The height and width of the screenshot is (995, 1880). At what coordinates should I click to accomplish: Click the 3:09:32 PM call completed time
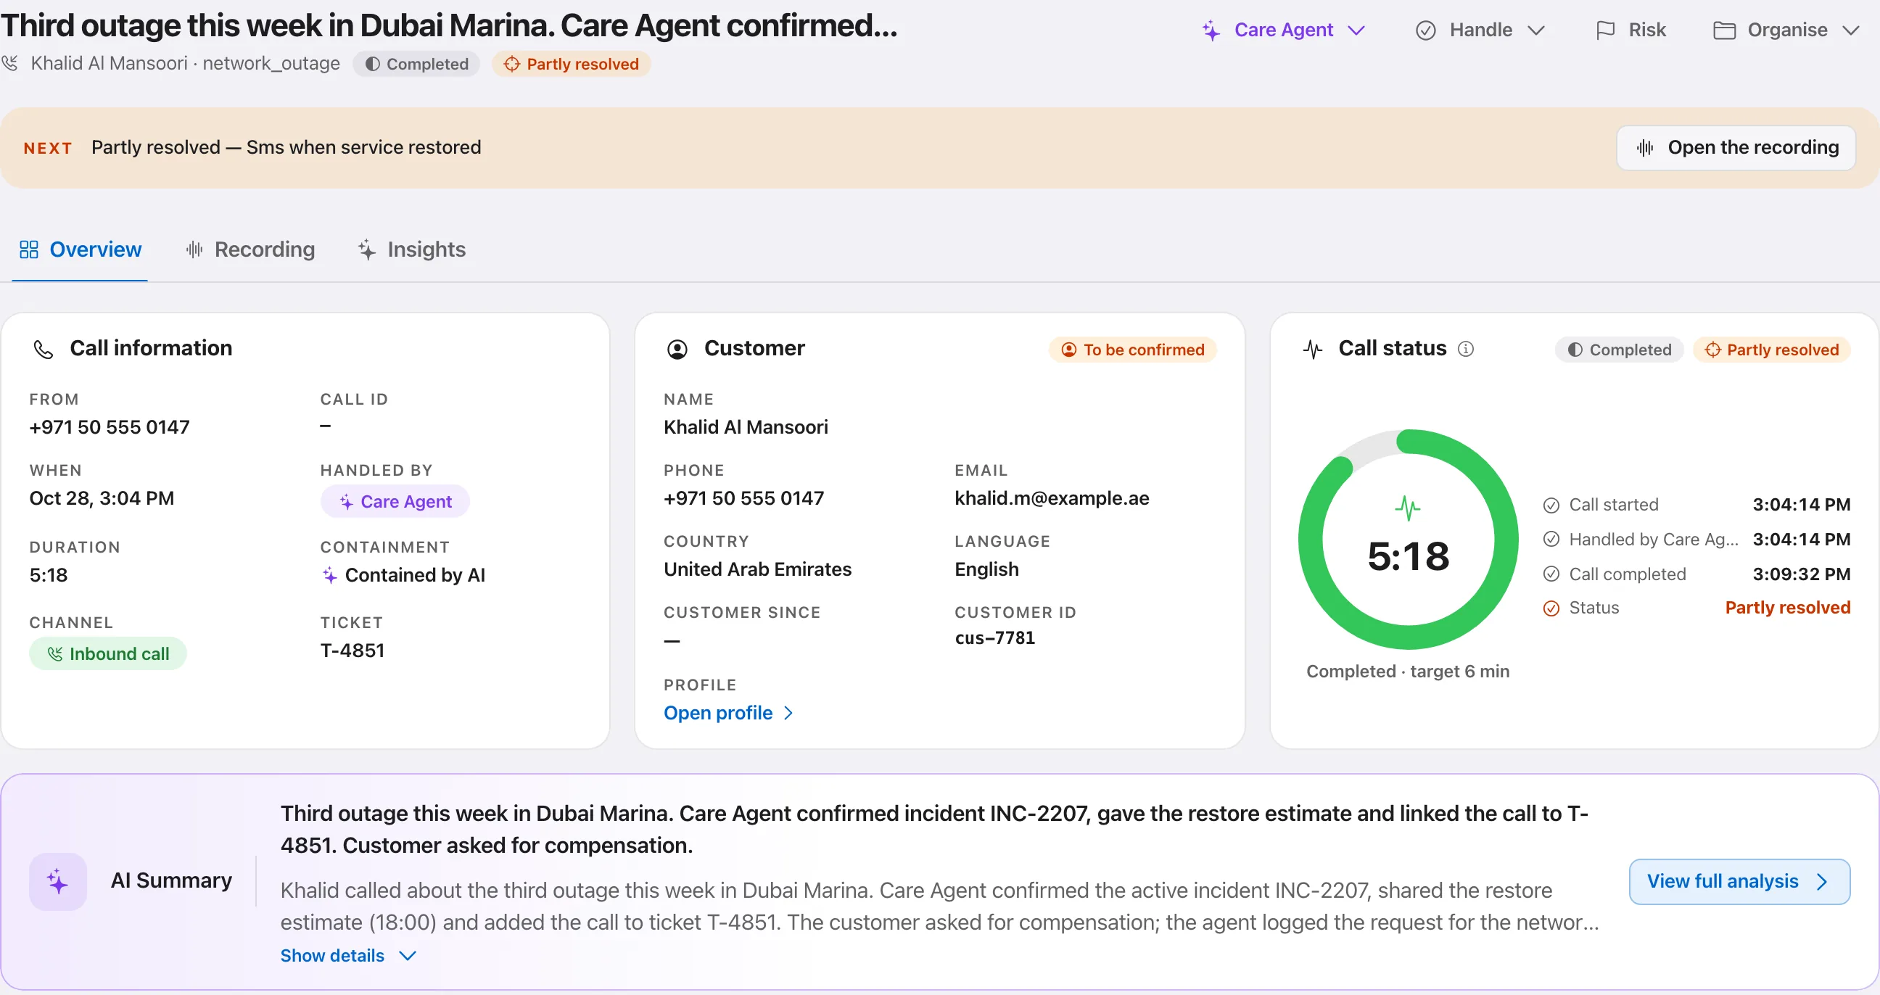[1801, 574]
